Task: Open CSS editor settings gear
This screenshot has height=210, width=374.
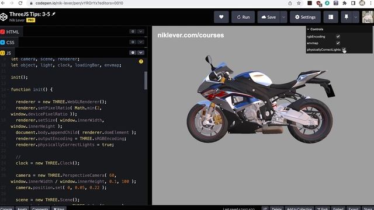Action: coord(133,42)
